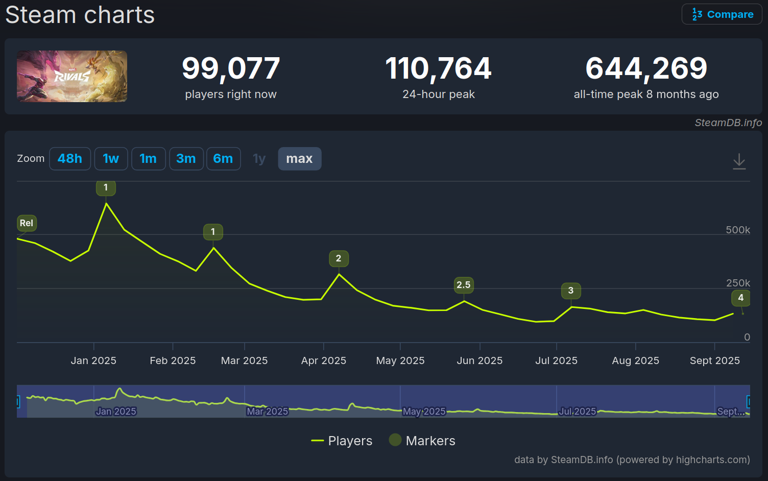Click the Zoom label text

[x=31, y=158]
